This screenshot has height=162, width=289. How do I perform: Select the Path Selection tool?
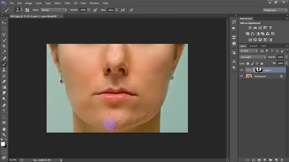[x=4, y=117]
